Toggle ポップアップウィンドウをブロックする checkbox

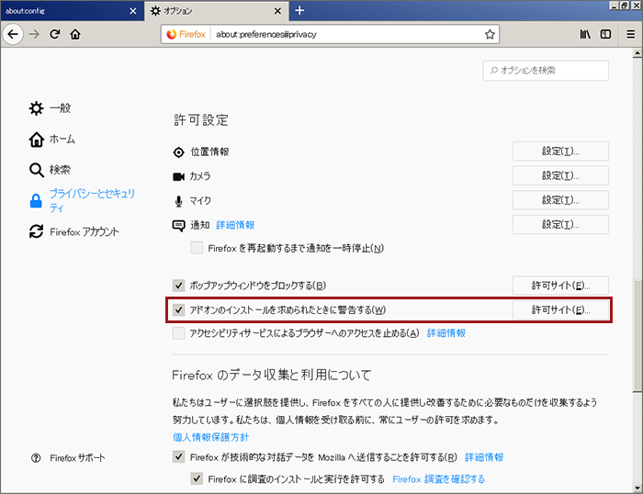click(178, 286)
